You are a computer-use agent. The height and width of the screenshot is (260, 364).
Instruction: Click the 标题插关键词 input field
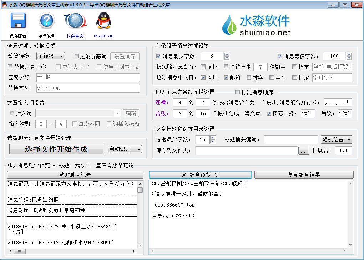pos(290,140)
